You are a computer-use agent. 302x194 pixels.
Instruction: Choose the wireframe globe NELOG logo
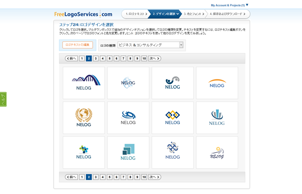pyautogui.click(x=128, y=83)
